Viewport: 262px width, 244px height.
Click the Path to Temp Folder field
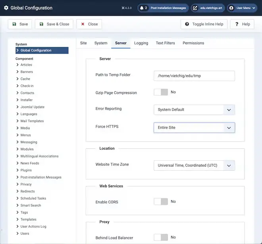point(194,76)
